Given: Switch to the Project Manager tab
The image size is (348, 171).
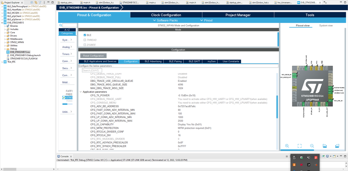Looking at the screenshot, I should [x=238, y=15].
